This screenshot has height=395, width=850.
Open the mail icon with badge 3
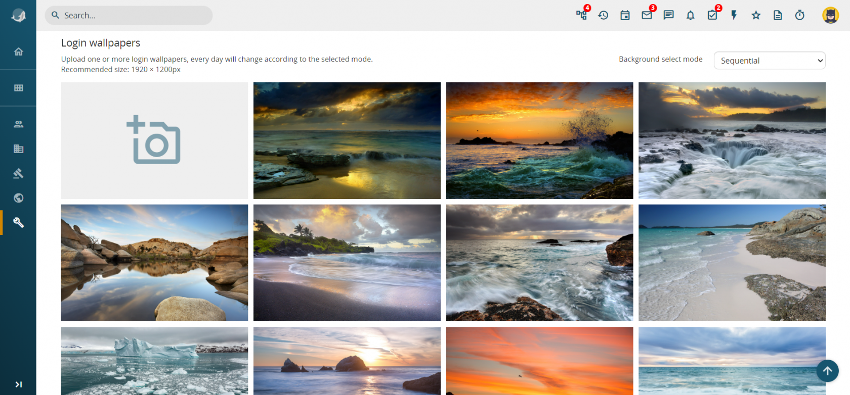tap(647, 15)
